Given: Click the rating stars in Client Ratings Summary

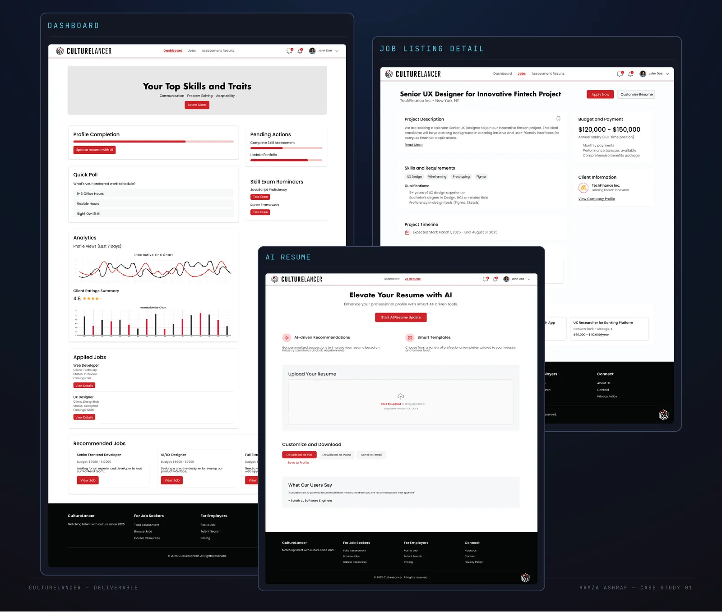Looking at the screenshot, I should coord(93,299).
